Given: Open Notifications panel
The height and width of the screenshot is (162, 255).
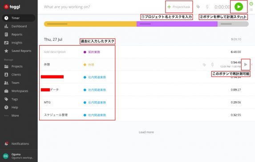Looking at the screenshot, I should pos(20,144).
